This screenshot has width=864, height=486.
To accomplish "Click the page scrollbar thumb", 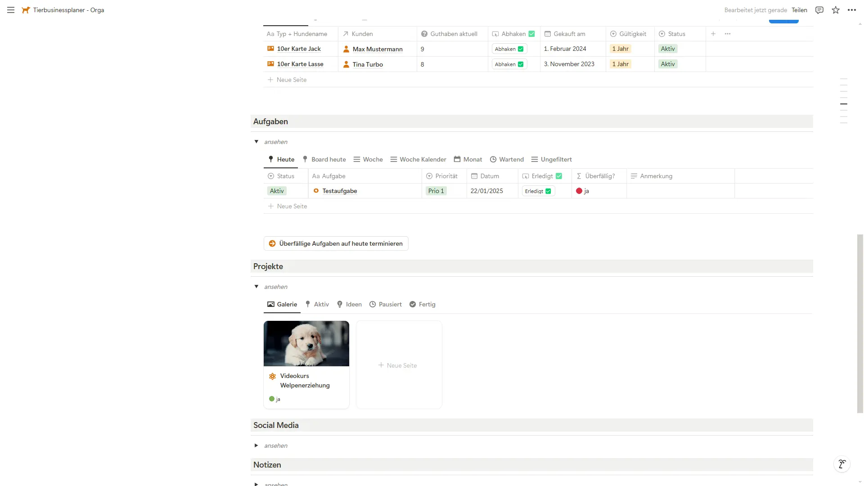I will (860, 323).
